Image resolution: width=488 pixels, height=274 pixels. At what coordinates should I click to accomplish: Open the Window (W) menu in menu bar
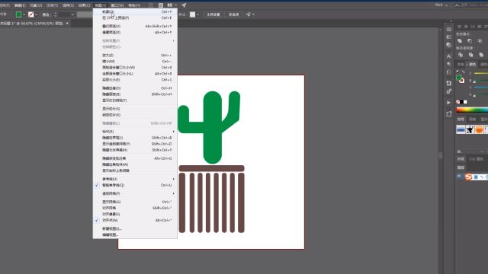pyautogui.click(x=117, y=5)
